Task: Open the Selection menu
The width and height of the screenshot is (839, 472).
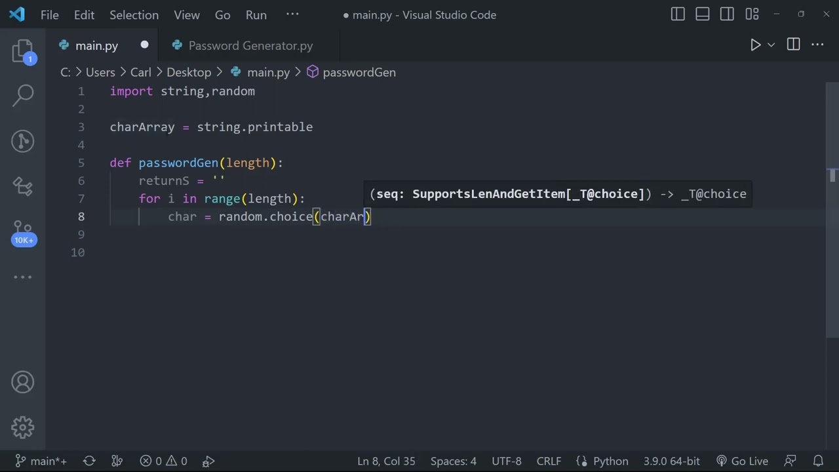Action: point(134,15)
